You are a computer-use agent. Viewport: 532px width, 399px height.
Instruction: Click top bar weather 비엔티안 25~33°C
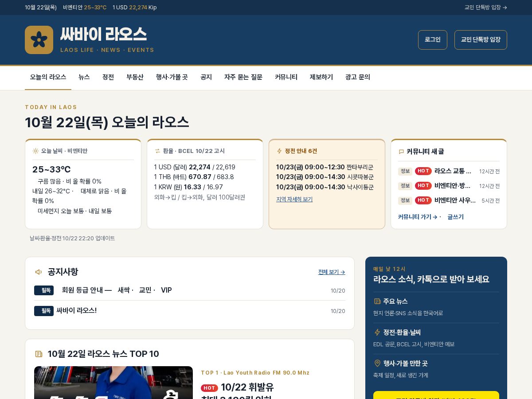click(x=85, y=8)
